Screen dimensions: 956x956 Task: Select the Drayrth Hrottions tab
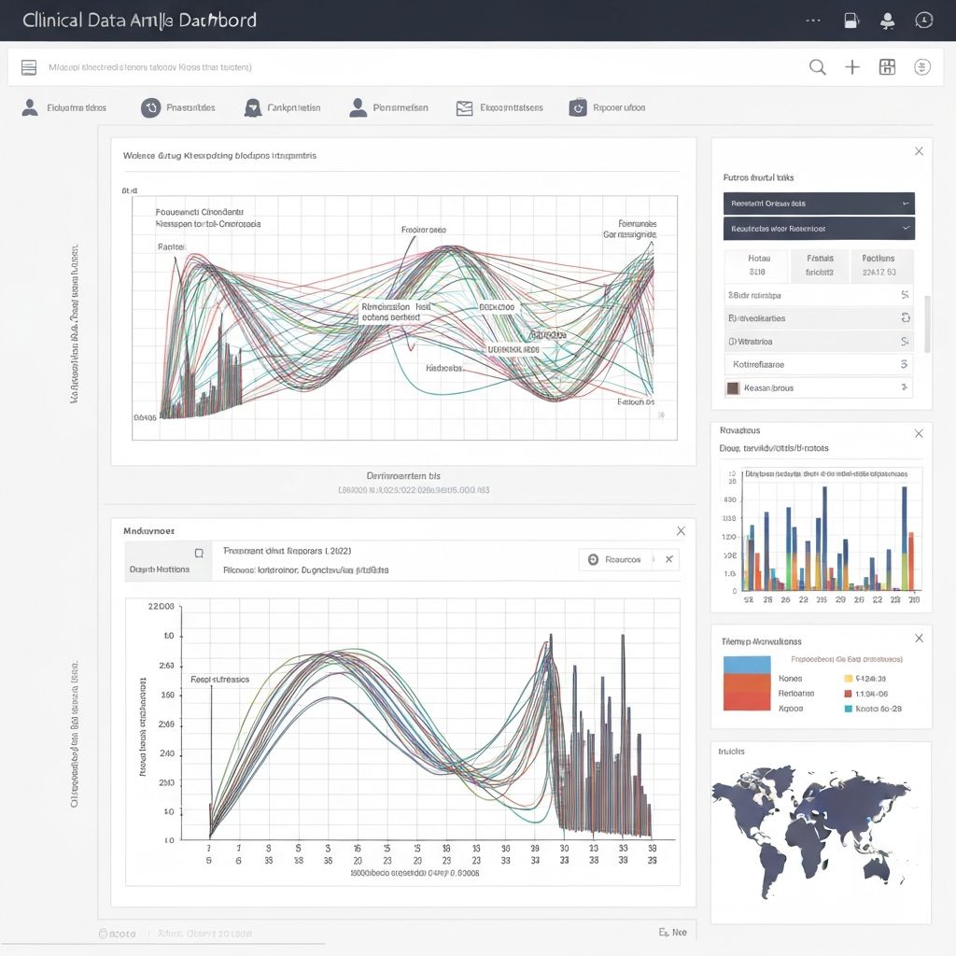(x=168, y=561)
